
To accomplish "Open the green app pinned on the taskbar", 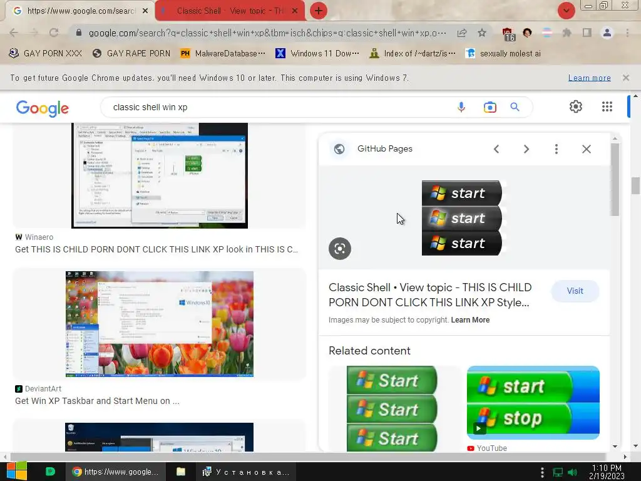I will [x=50, y=472].
